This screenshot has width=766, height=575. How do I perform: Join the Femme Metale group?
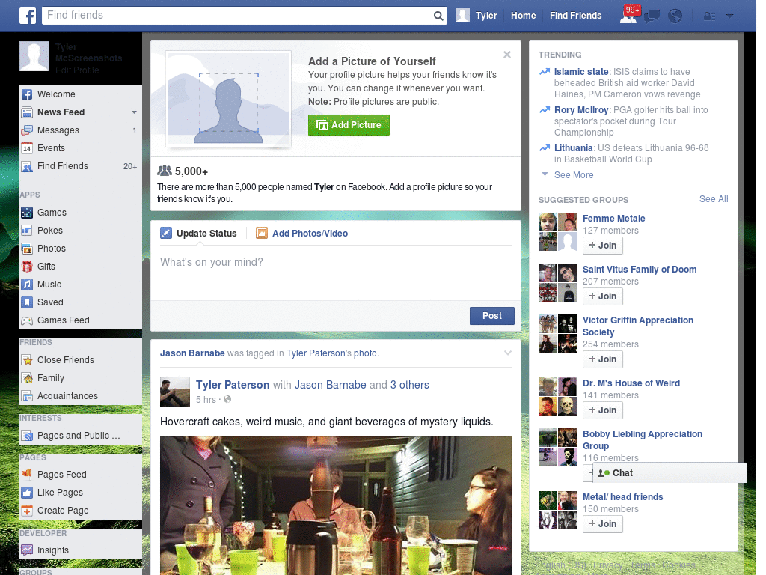(x=602, y=246)
